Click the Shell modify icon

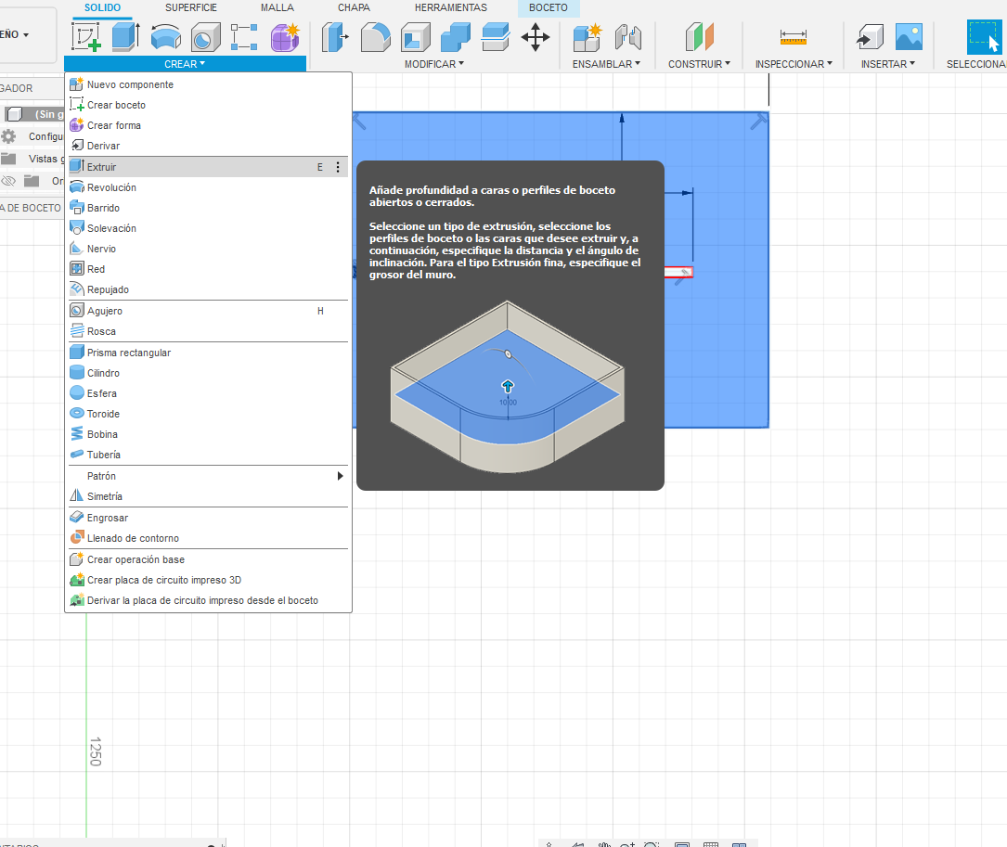tap(416, 37)
